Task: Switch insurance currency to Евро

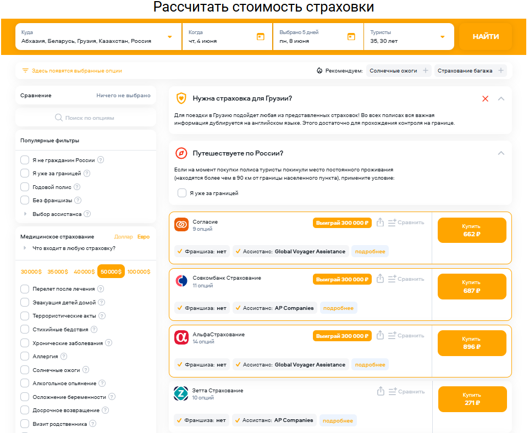Action: 143,237
